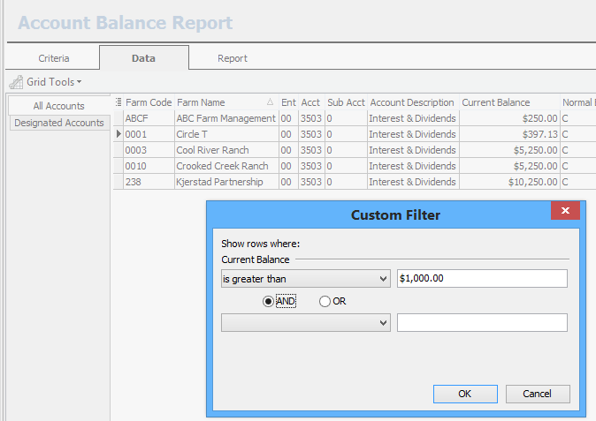
Task: Click the $1,000.00 filter value field
Action: click(482, 279)
